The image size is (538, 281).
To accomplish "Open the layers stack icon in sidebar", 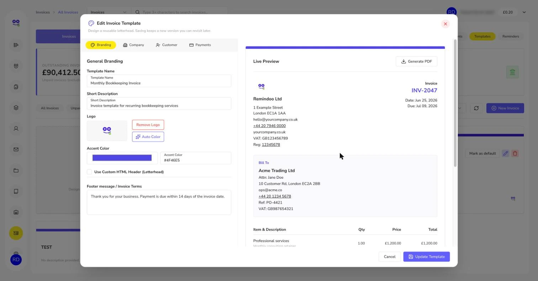I will pos(16,108).
